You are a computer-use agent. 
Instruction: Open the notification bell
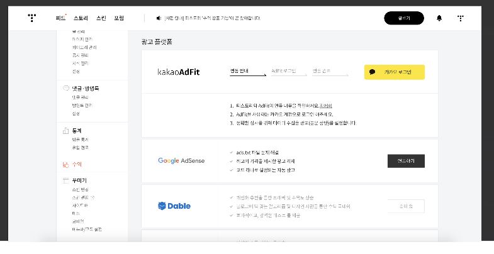point(439,18)
